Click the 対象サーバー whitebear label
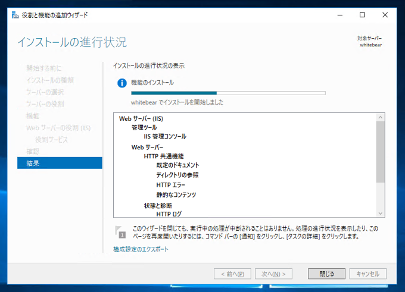Viewport: 405px width, 292px height. coord(370,42)
